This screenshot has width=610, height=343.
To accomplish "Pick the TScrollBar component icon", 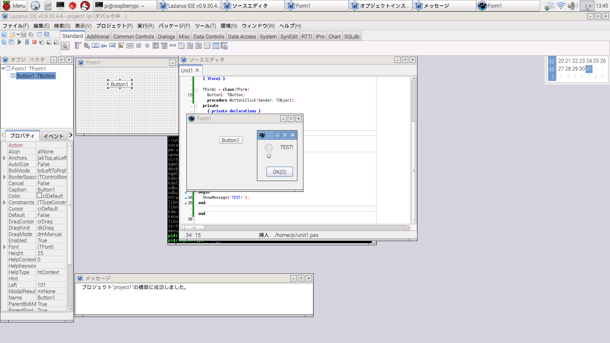I will coord(173,45).
